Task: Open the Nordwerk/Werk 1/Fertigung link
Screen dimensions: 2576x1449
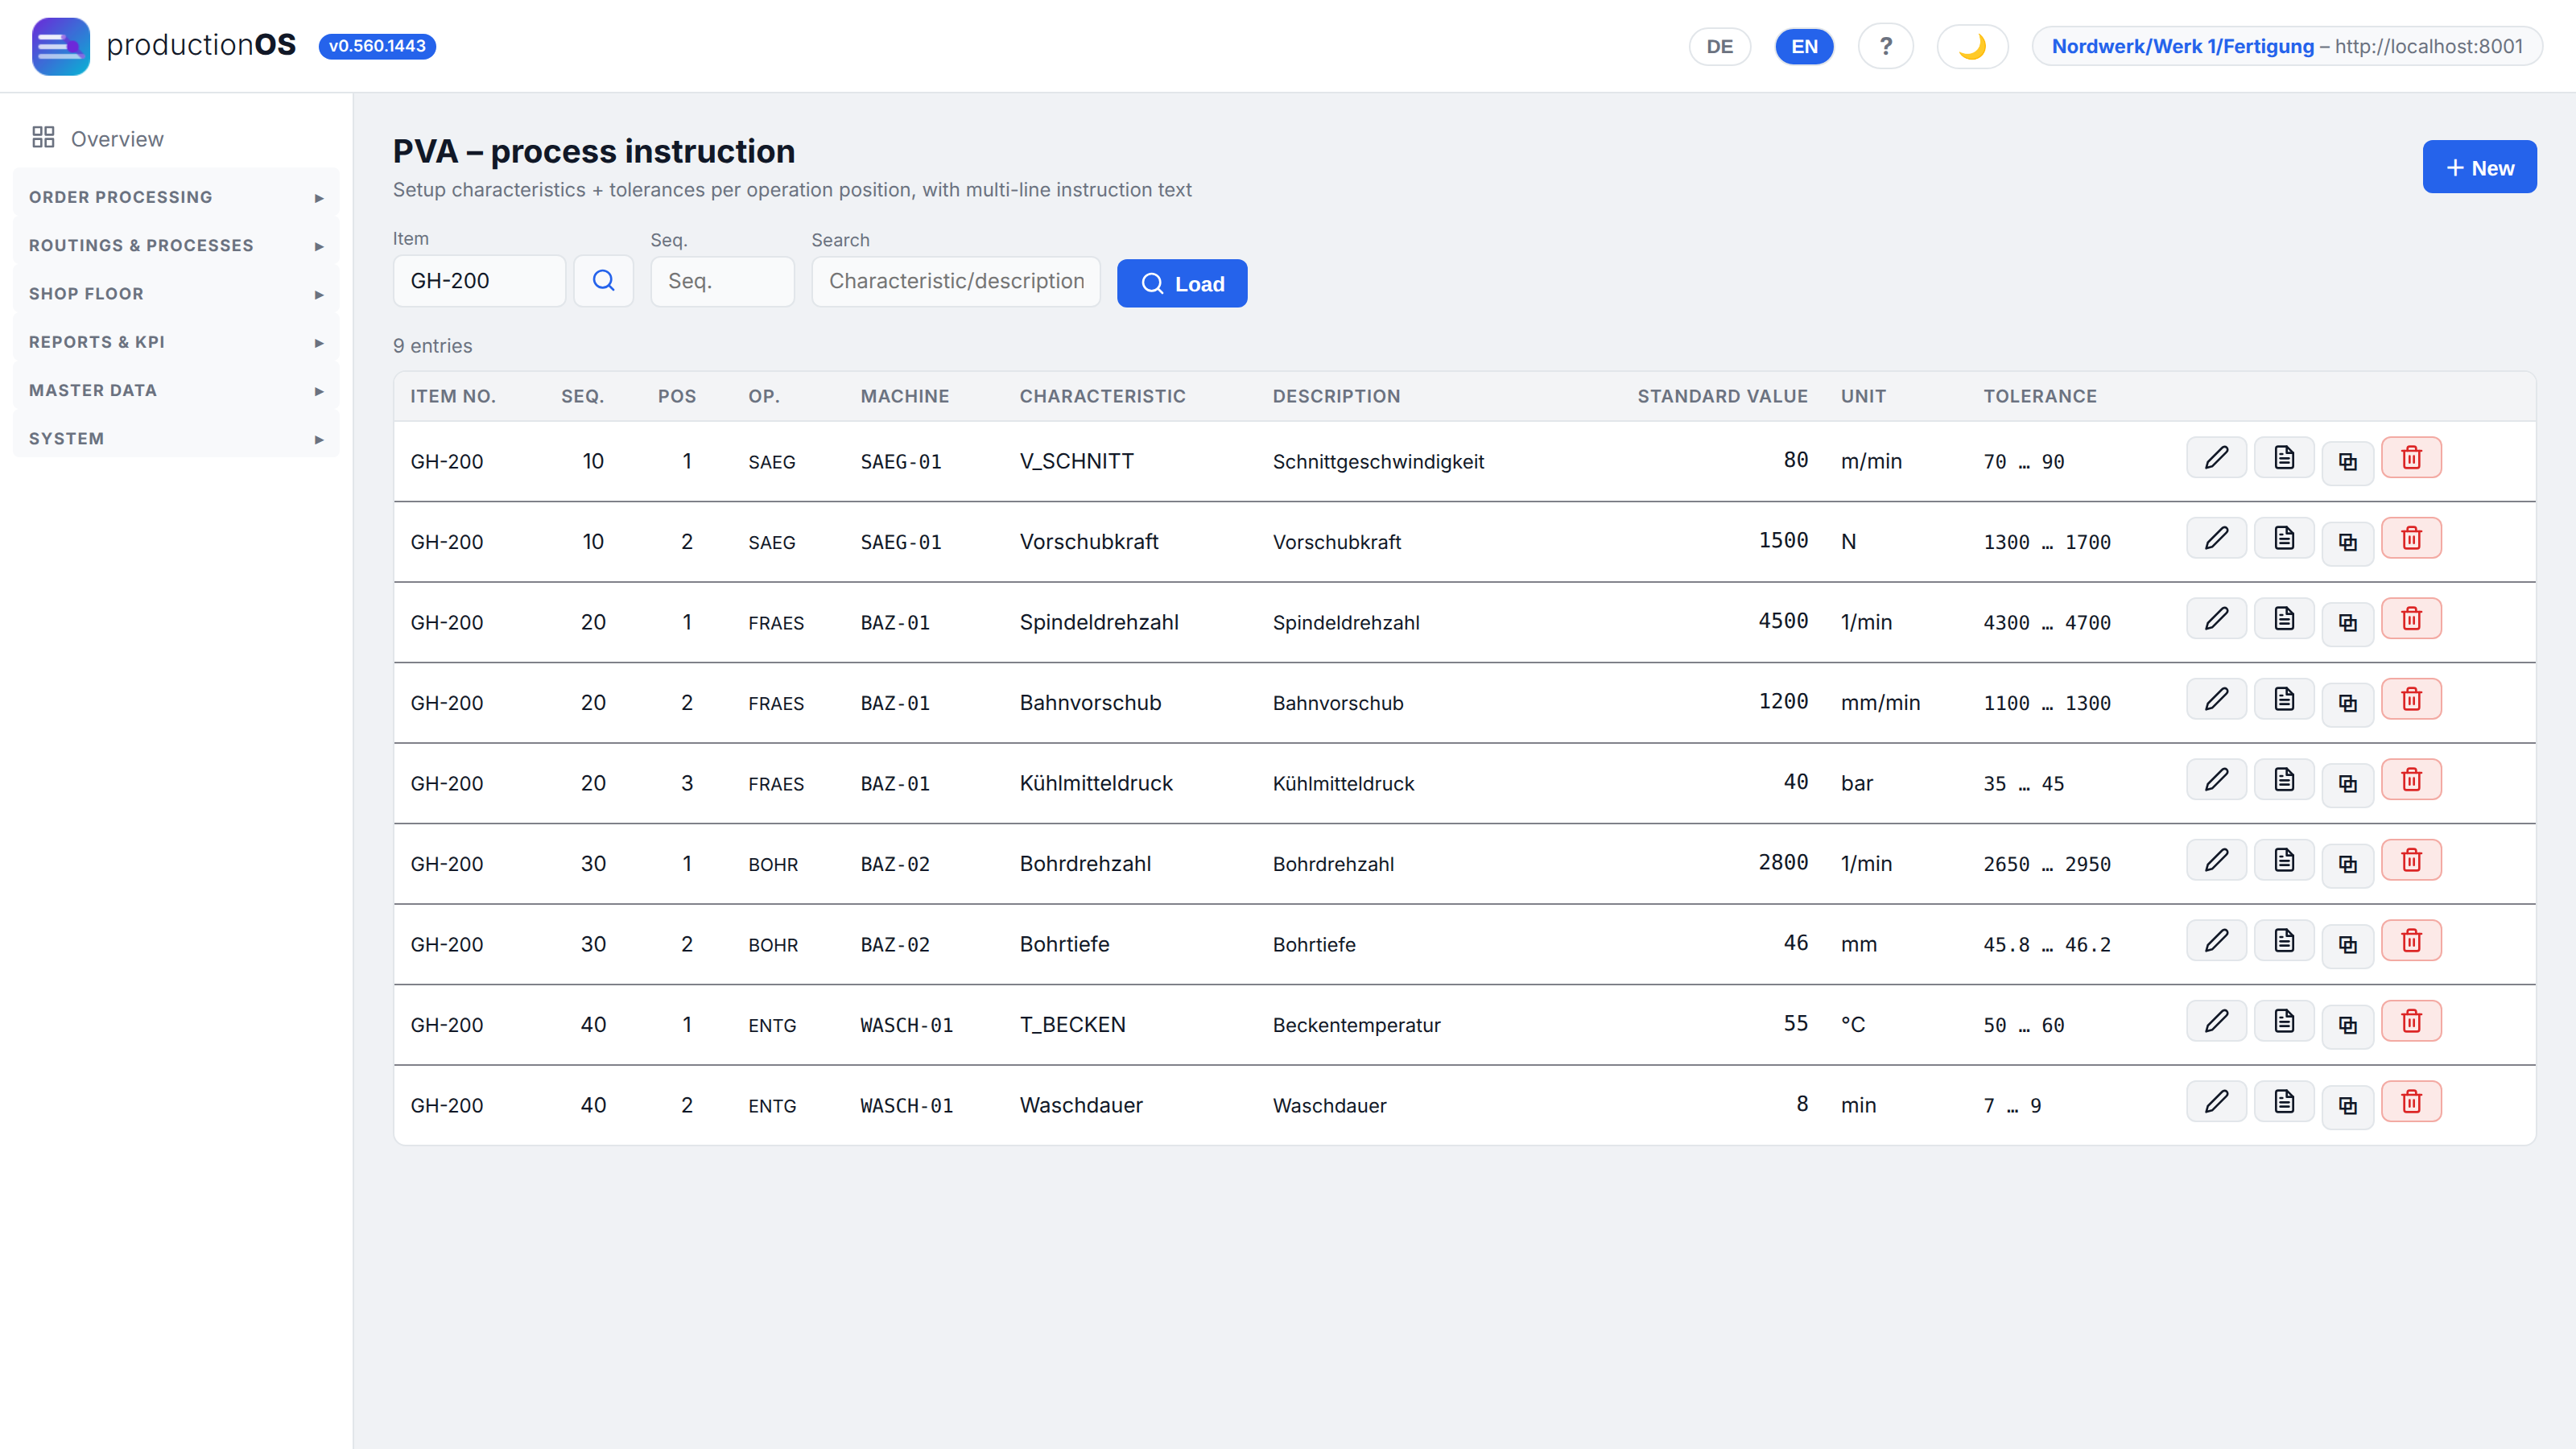Action: click(x=2182, y=46)
